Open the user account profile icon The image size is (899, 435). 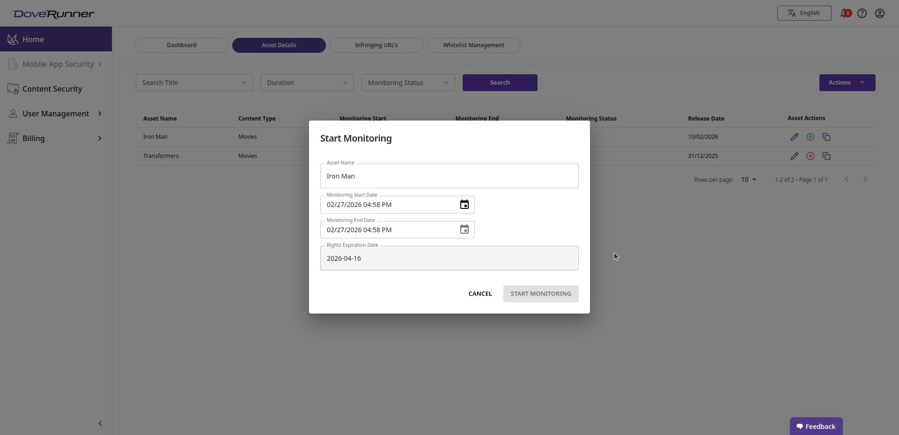coord(880,13)
